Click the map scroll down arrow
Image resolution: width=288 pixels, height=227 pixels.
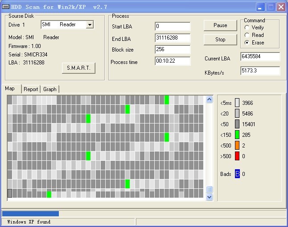(x=209, y=197)
